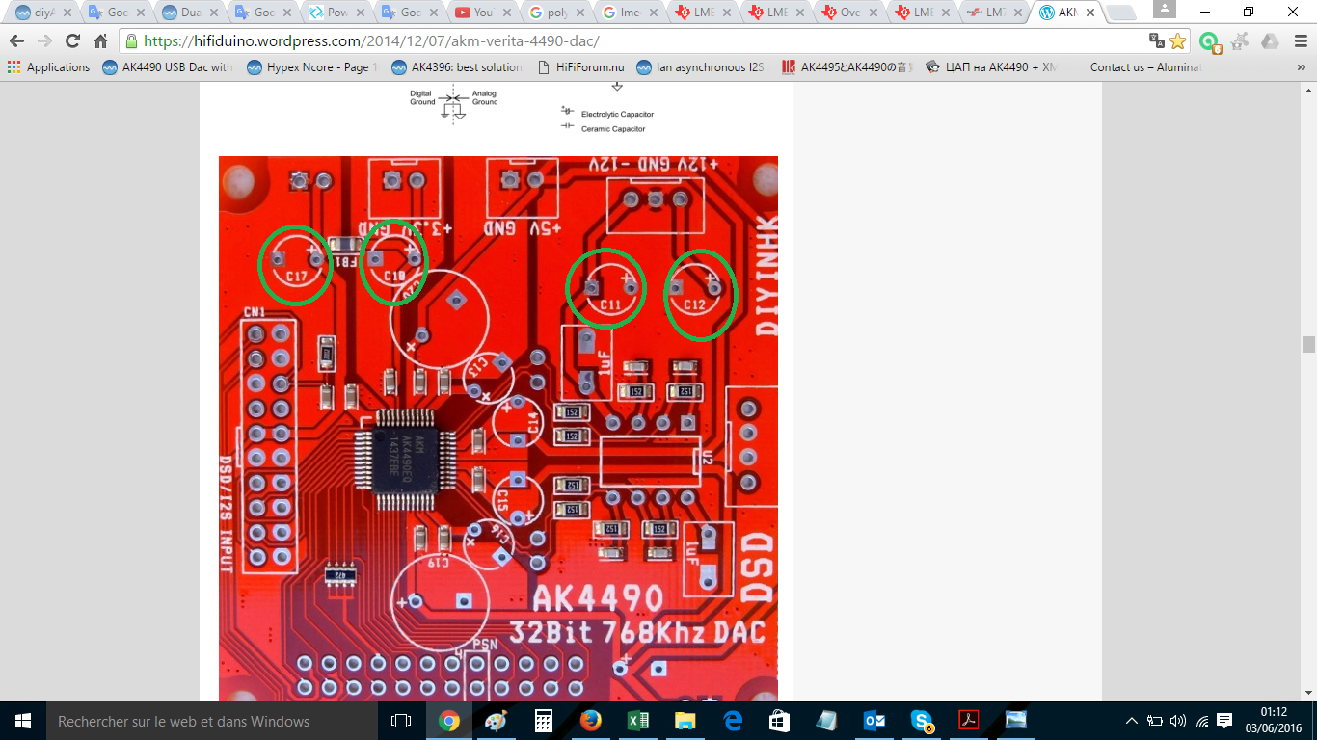Open a new browser tab
Image resolution: width=1317 pixels, height=740 pixels.
click(x=1121, y=13)
